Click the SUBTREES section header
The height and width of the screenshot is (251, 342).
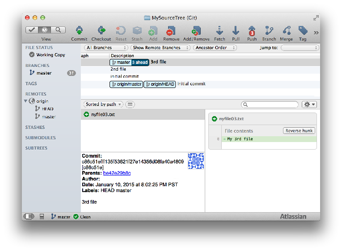[x=36, y=148]
